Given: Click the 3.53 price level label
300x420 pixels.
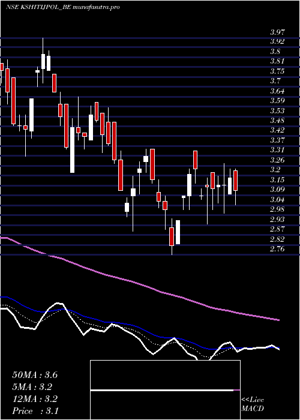Looking at the screenshot, I should point(277,111).
